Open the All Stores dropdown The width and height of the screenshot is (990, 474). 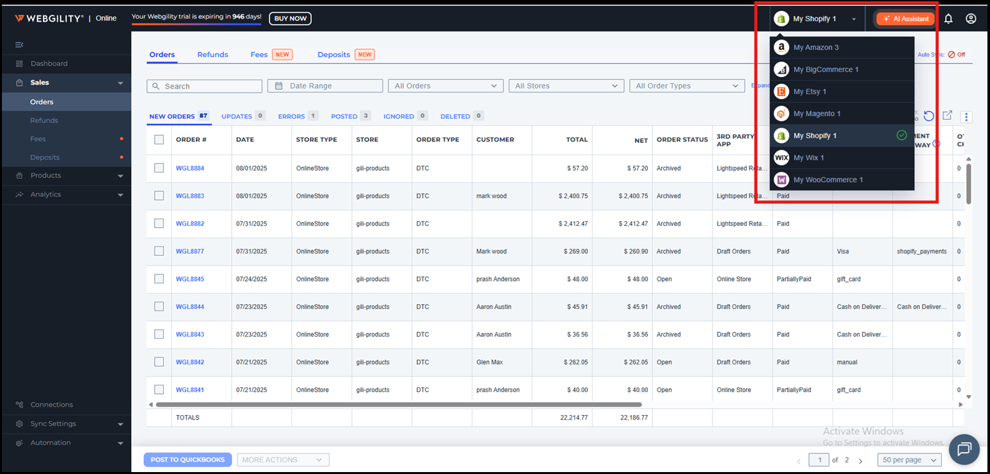pos(566,86)
